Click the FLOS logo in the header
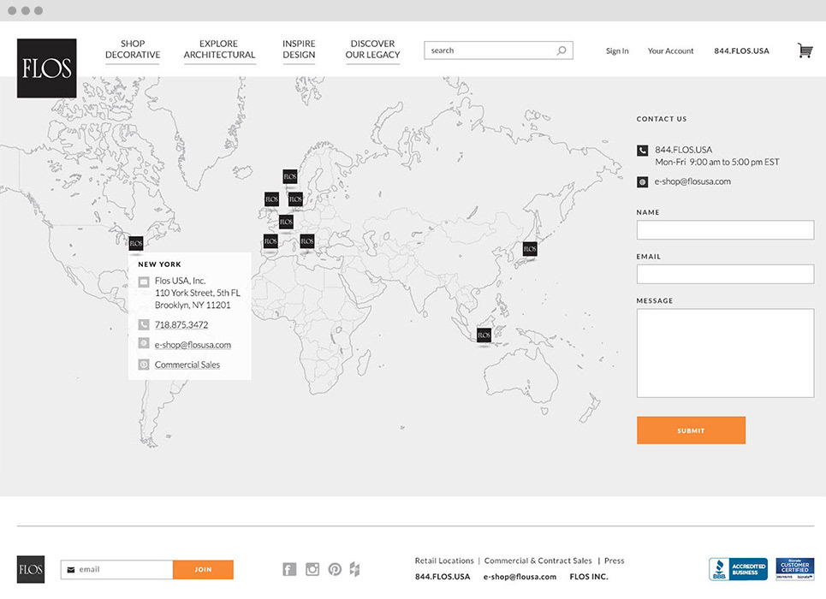 click(47, 68)
